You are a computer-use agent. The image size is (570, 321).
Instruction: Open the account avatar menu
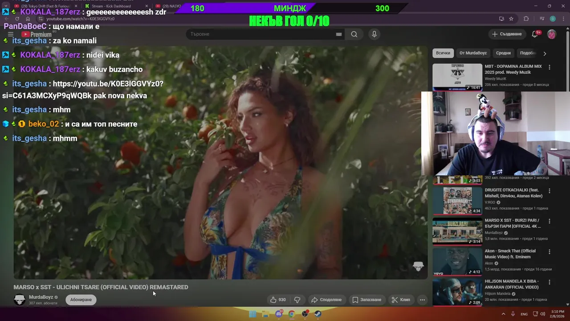click(552, 34)
